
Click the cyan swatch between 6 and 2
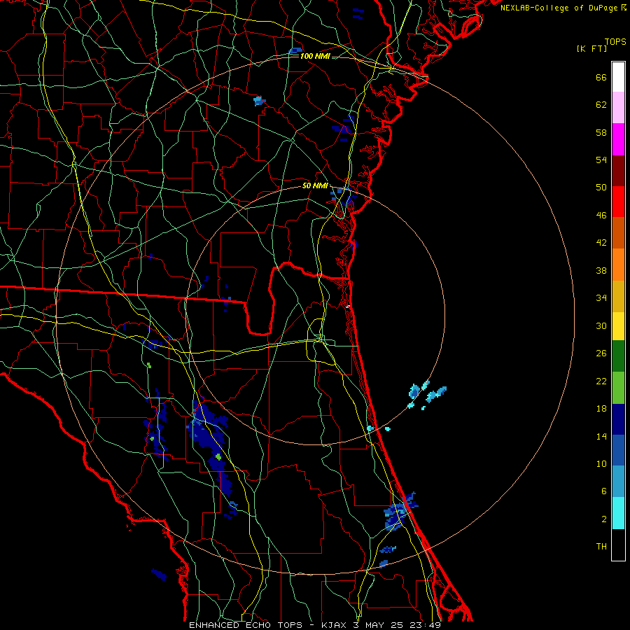point(618,513)
